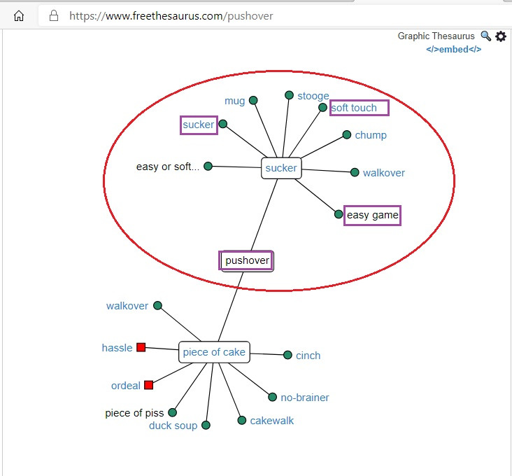Screen dimensions: 512x476
Task: Click green dot beside the sucker leaf link
Action: point(223,124)
